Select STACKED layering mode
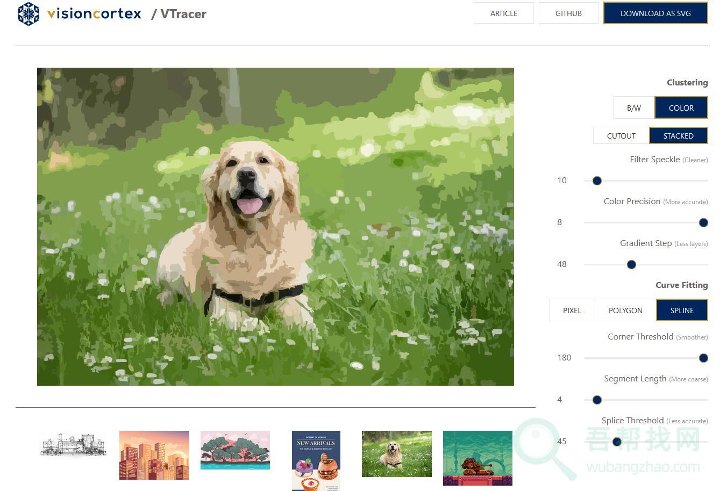Image resolution: width=720 pixels, height=491 pixels. (678, 136)
